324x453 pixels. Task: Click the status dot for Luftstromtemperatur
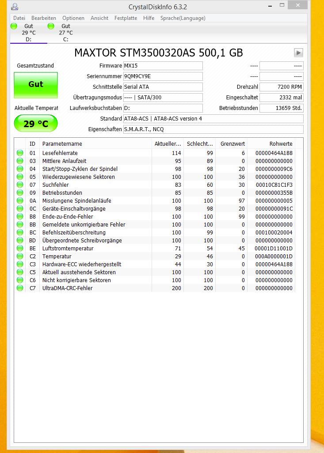(20, 248)
